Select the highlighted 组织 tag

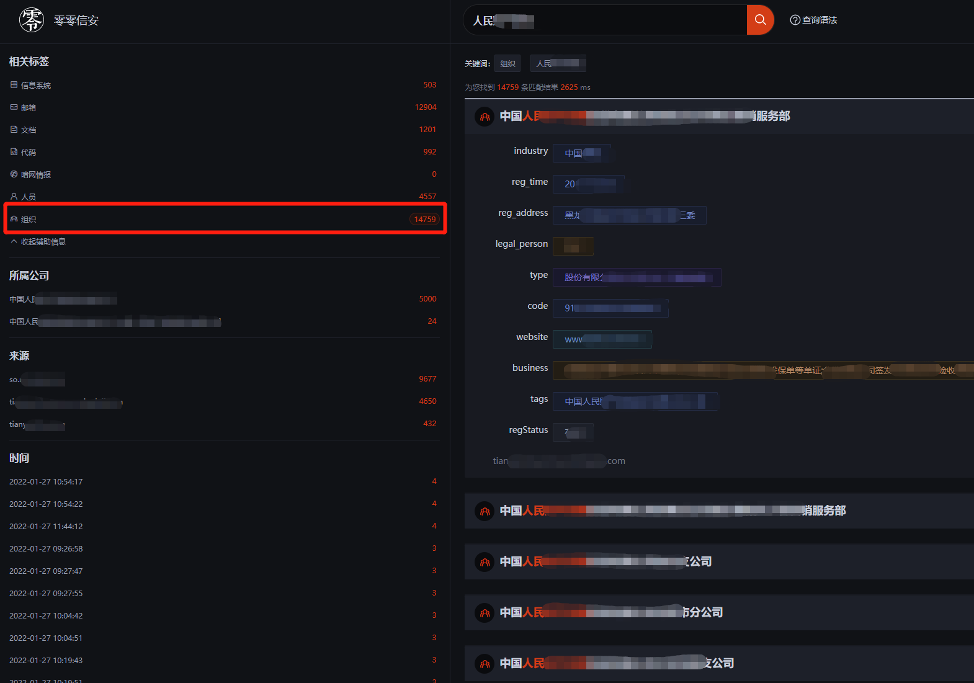tap(29, 219)
